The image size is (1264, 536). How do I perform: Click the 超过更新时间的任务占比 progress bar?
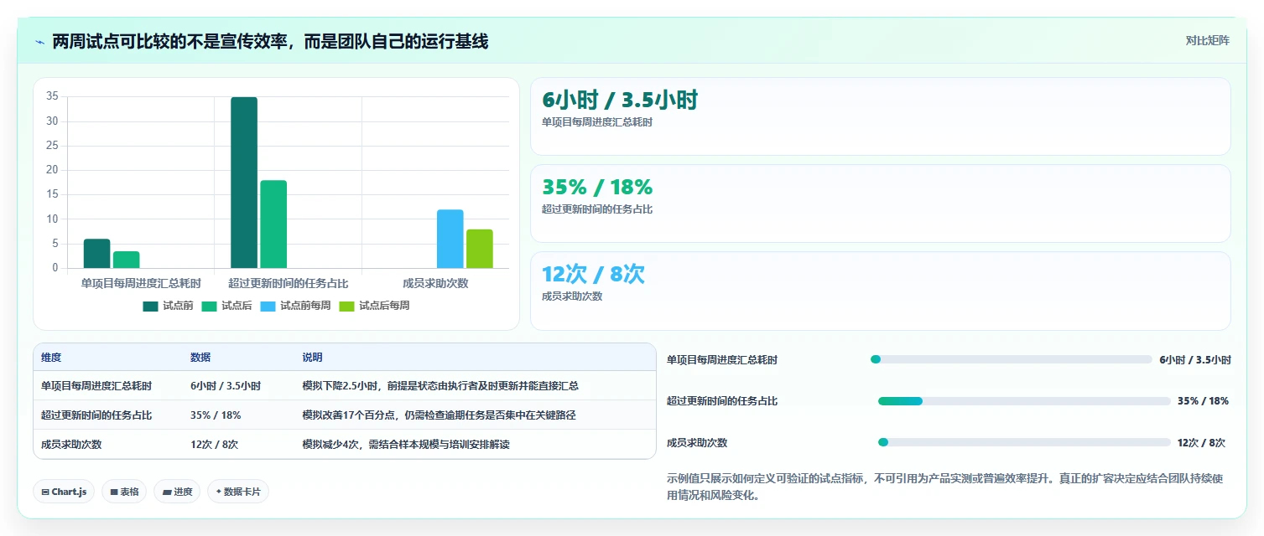tap(1024, 401)
